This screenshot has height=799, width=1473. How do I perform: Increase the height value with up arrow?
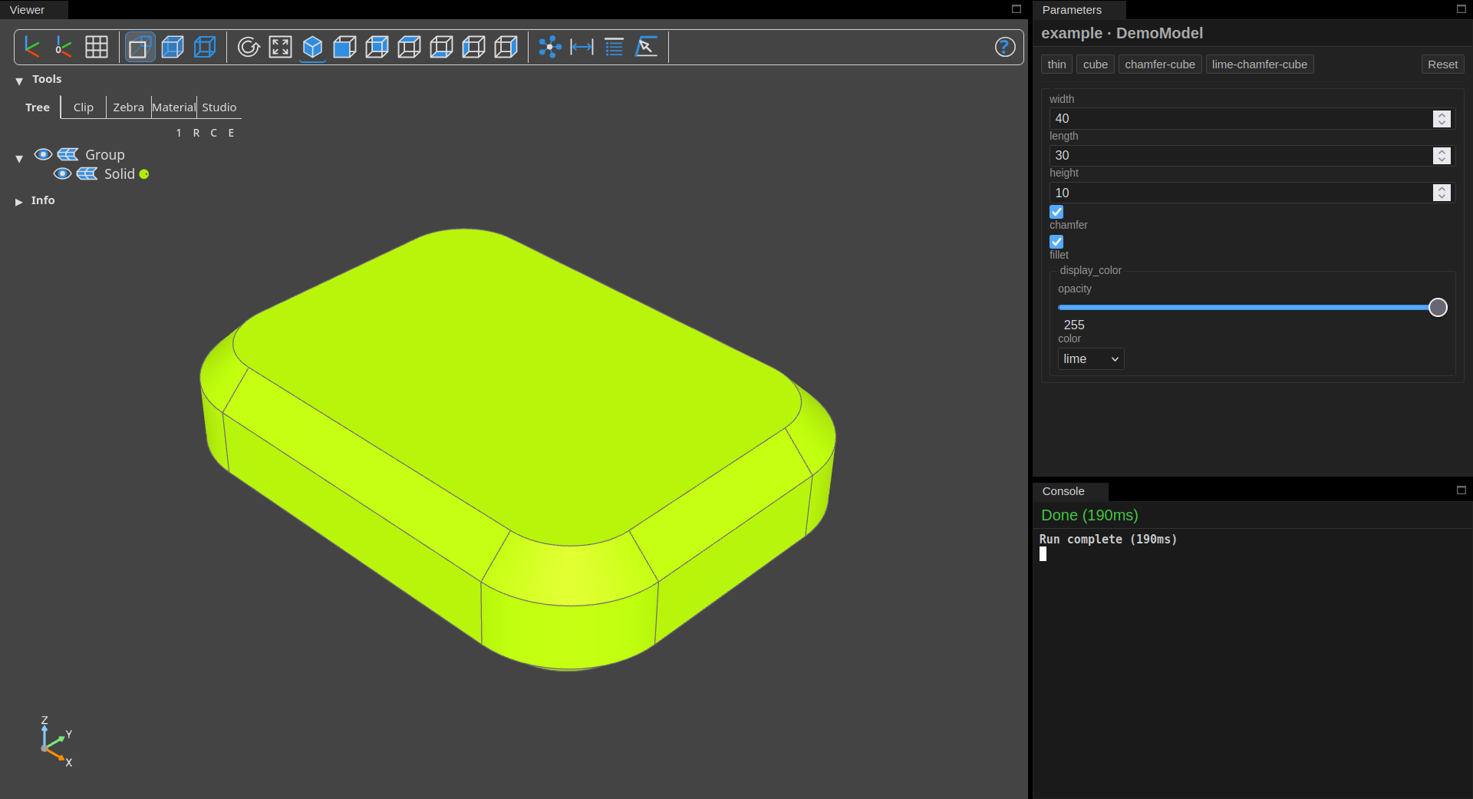pos(1442,189)
